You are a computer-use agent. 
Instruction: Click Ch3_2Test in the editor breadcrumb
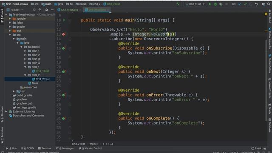[x=78, y=144]
